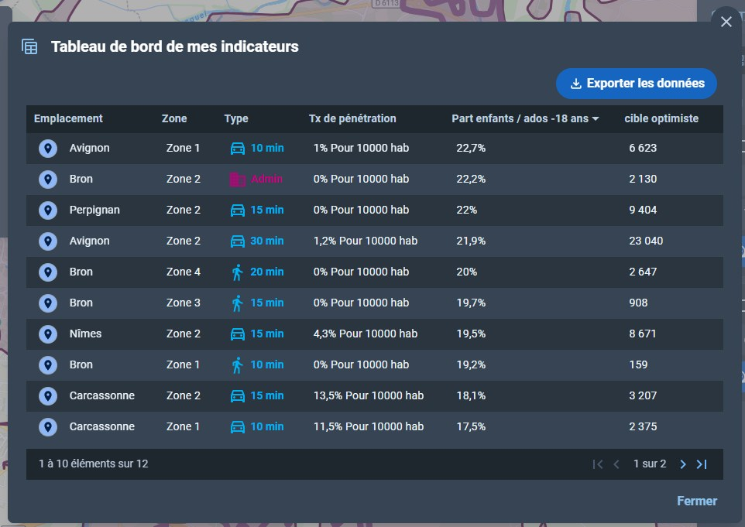Click the location pin in Bron Zone 4 row
This screenshot has width=745, height=527.
pyautogui.click(x=47, y=272)
